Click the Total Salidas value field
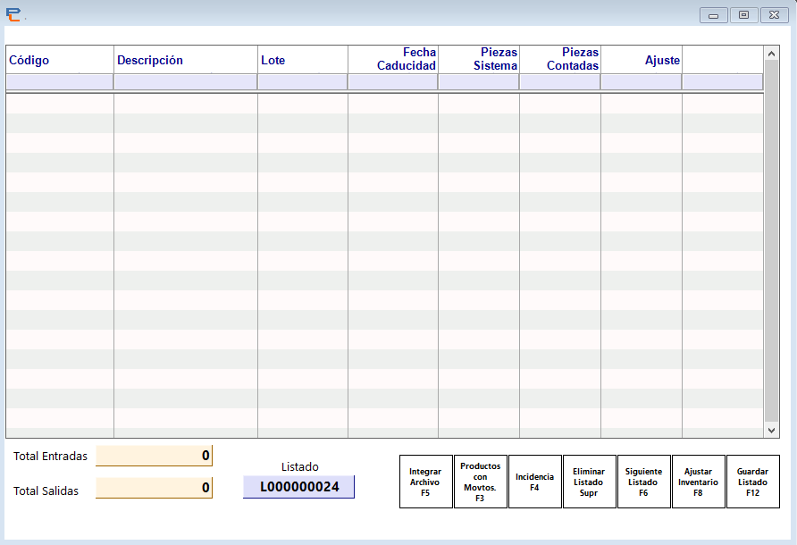This screenshot has height=545, width=797. (x=154, y=488)
